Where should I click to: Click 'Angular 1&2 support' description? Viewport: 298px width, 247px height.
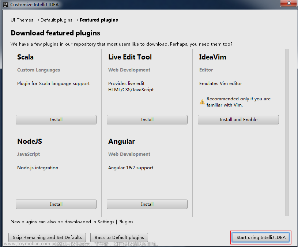(131, 168)
